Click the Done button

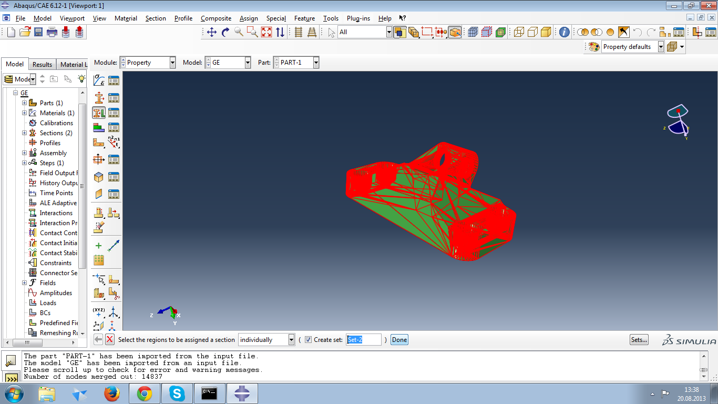tap(399, 340)
